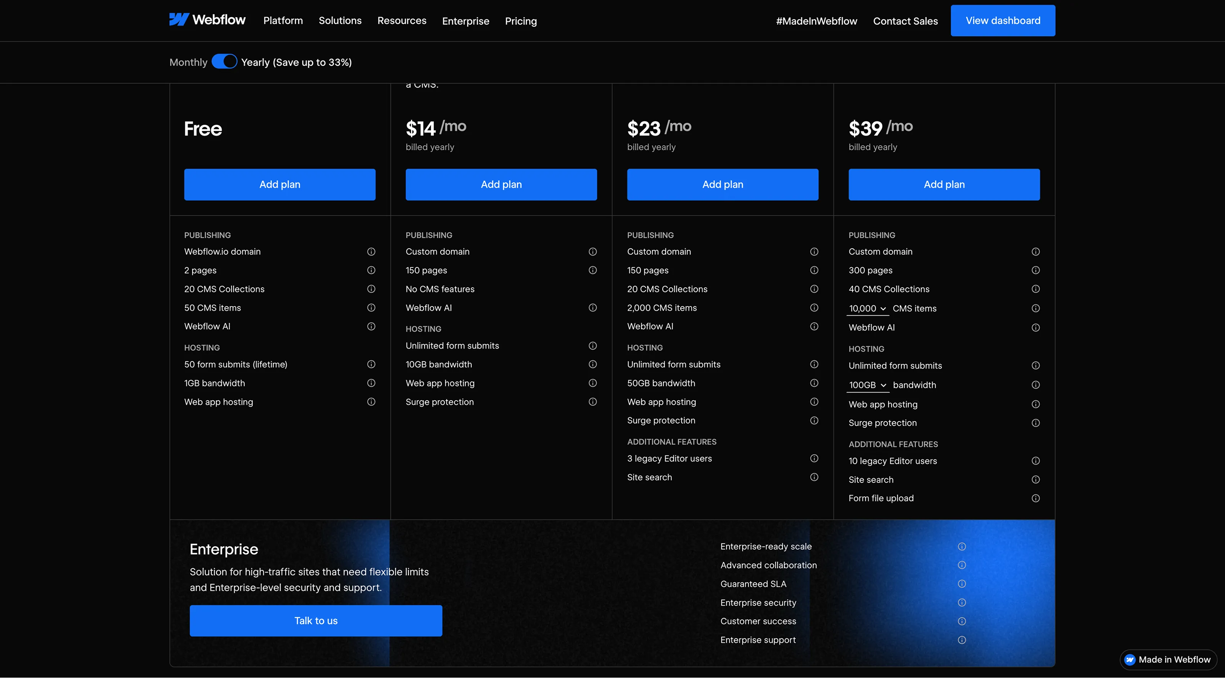1225x678 pixels.
Task: Open info icon for 3 legacy Editor users
Action: click(x=814, y=458)
